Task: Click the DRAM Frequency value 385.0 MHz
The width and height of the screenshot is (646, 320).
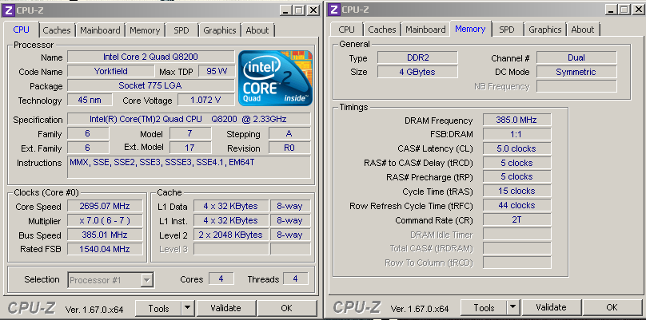Action: click(x=516, y=120)
